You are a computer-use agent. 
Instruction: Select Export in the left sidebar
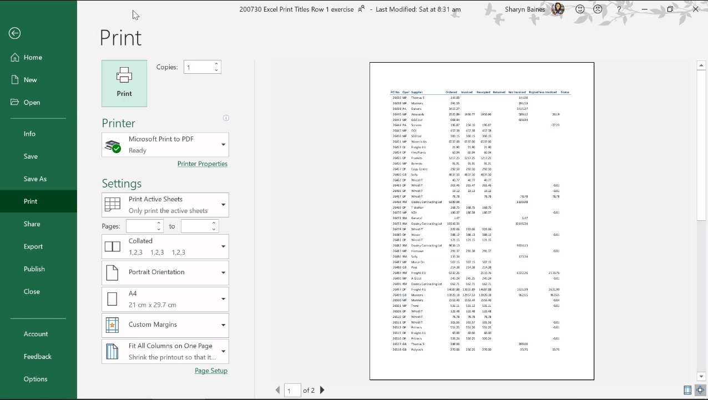33,246
